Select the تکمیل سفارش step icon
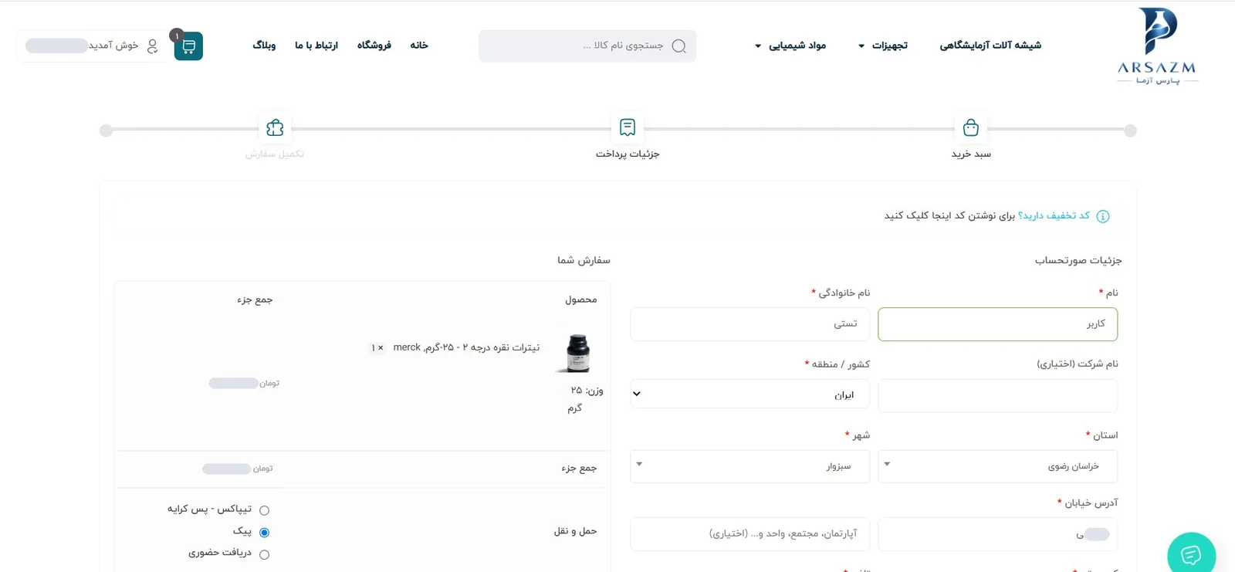Screen dimensions: 1235x572 275,128
